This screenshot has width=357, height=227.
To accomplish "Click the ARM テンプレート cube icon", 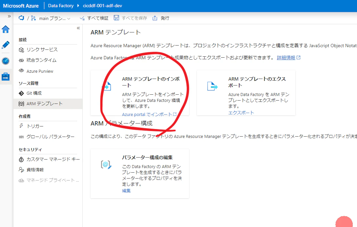I will coord(21,104).
